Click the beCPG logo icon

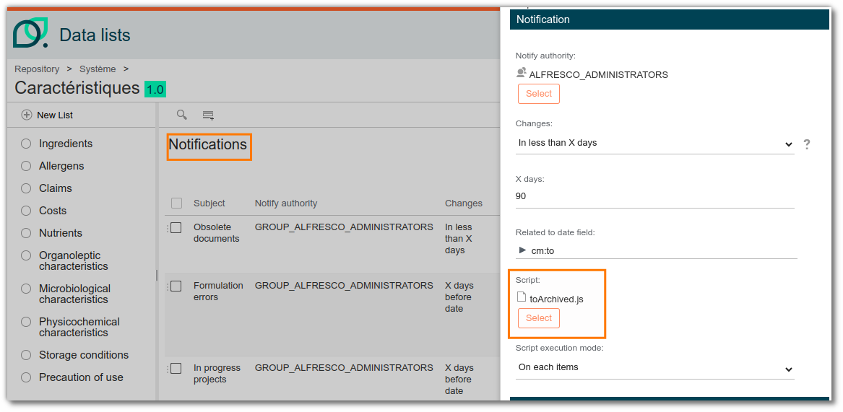coord(30,32)
